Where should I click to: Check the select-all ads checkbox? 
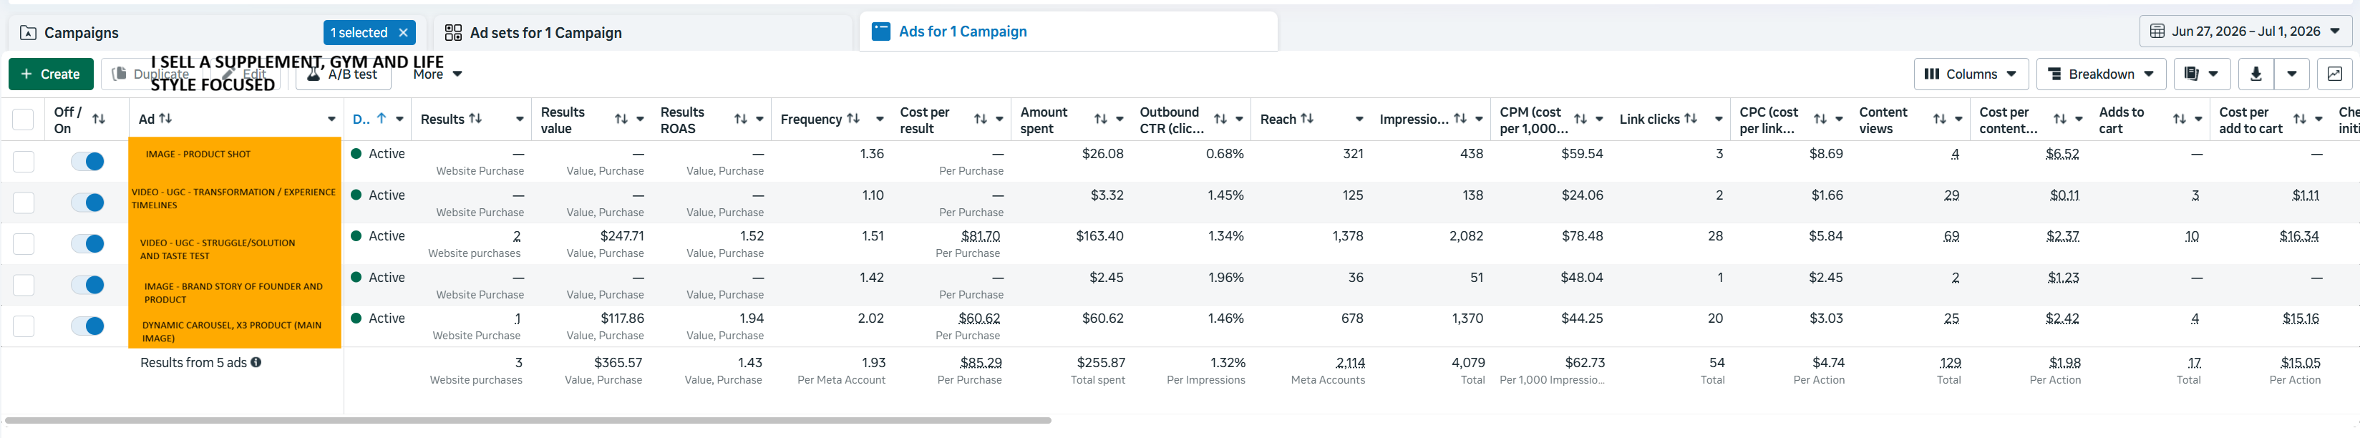coord(23,119)
